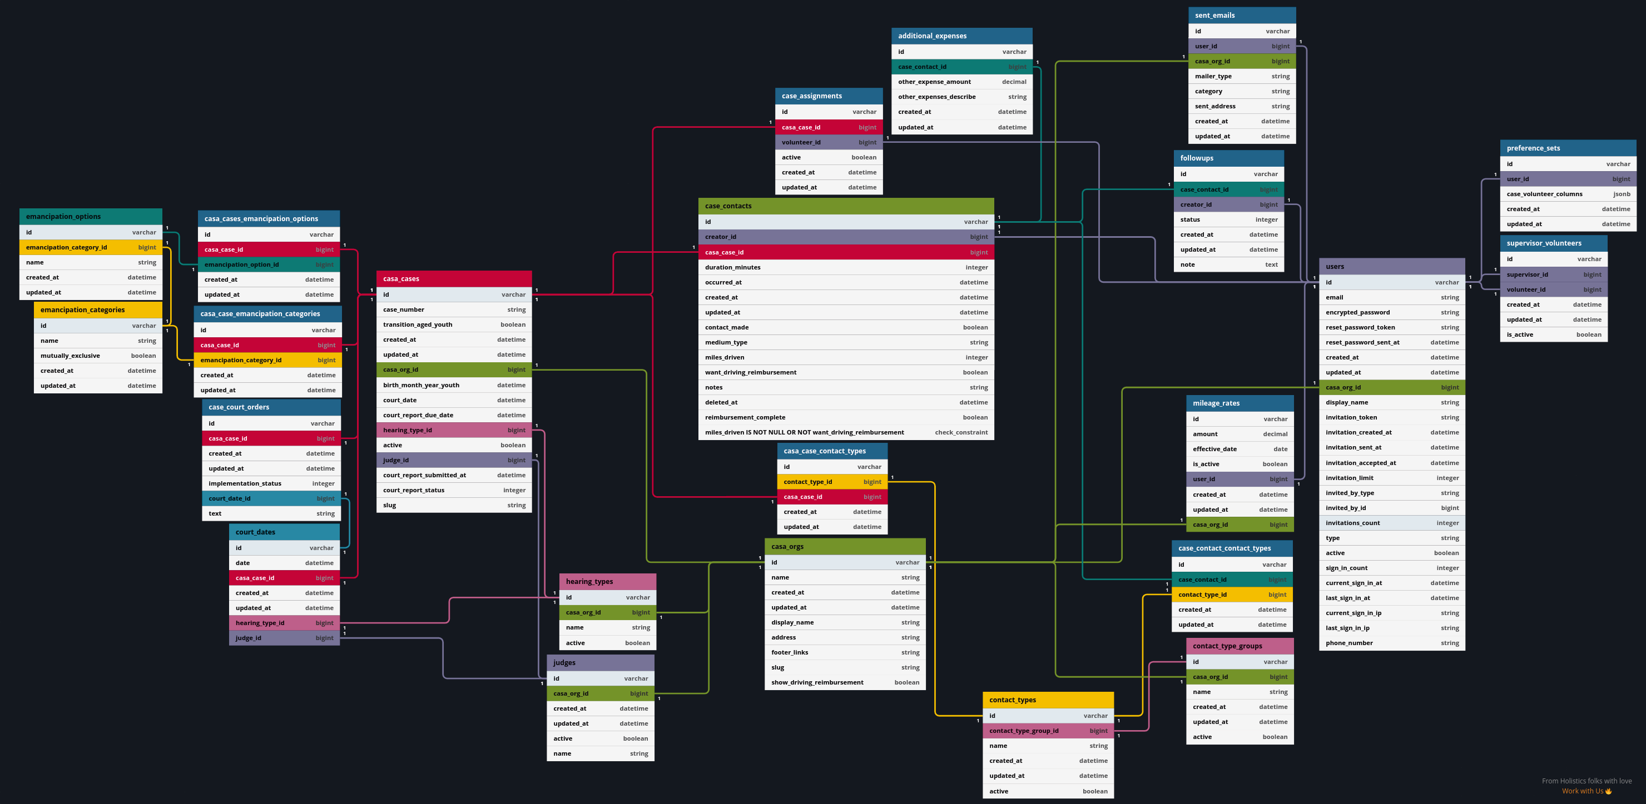Image resolution: width=1646 pixels, height=804 pixels.
Task: Select contact_type_group_id field in contact_types
Action: [x=1047, y=731]
